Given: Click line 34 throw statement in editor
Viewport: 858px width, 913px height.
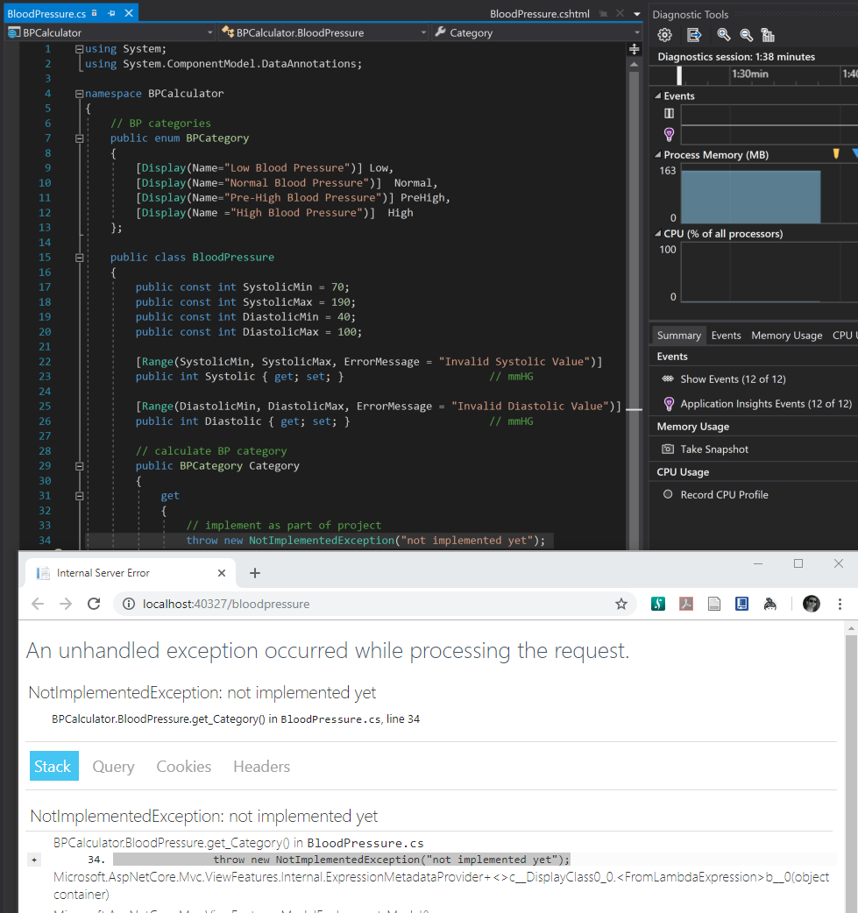Looking at the screenshot, I should pos(365,541).
